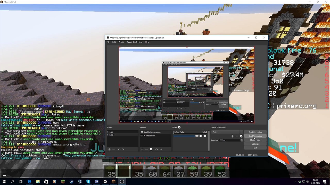This screenshot has width=330, height=185.
Task: Add a new source with the plus icon
Action: point(142,149)
